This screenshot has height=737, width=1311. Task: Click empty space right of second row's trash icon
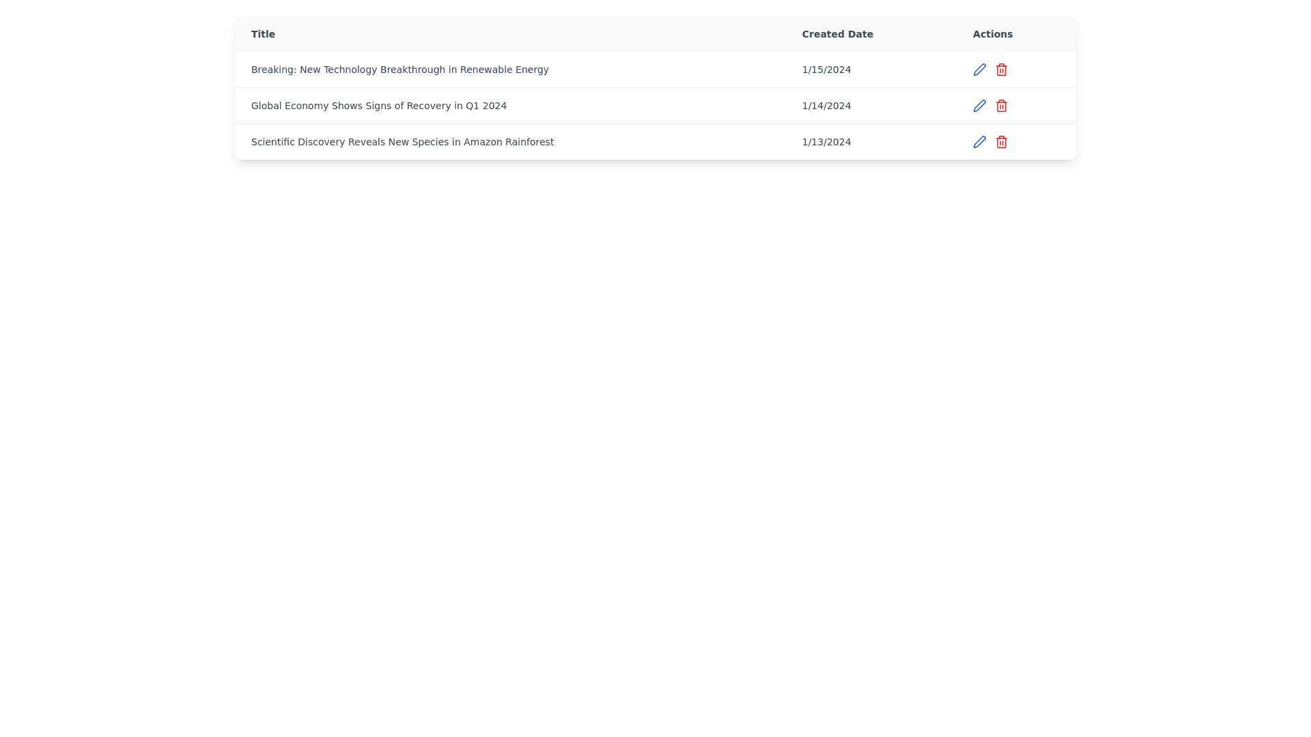click(x=1041, y=106)
